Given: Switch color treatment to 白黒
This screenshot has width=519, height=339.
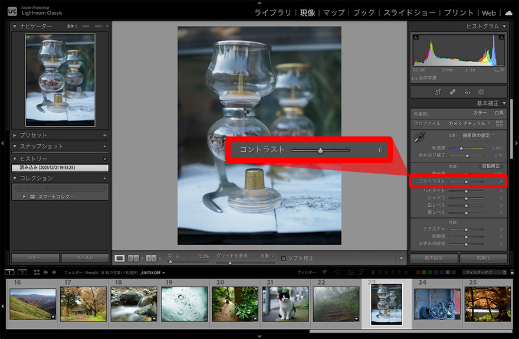Looking at the screenshot, I should (x=498, y=113).
